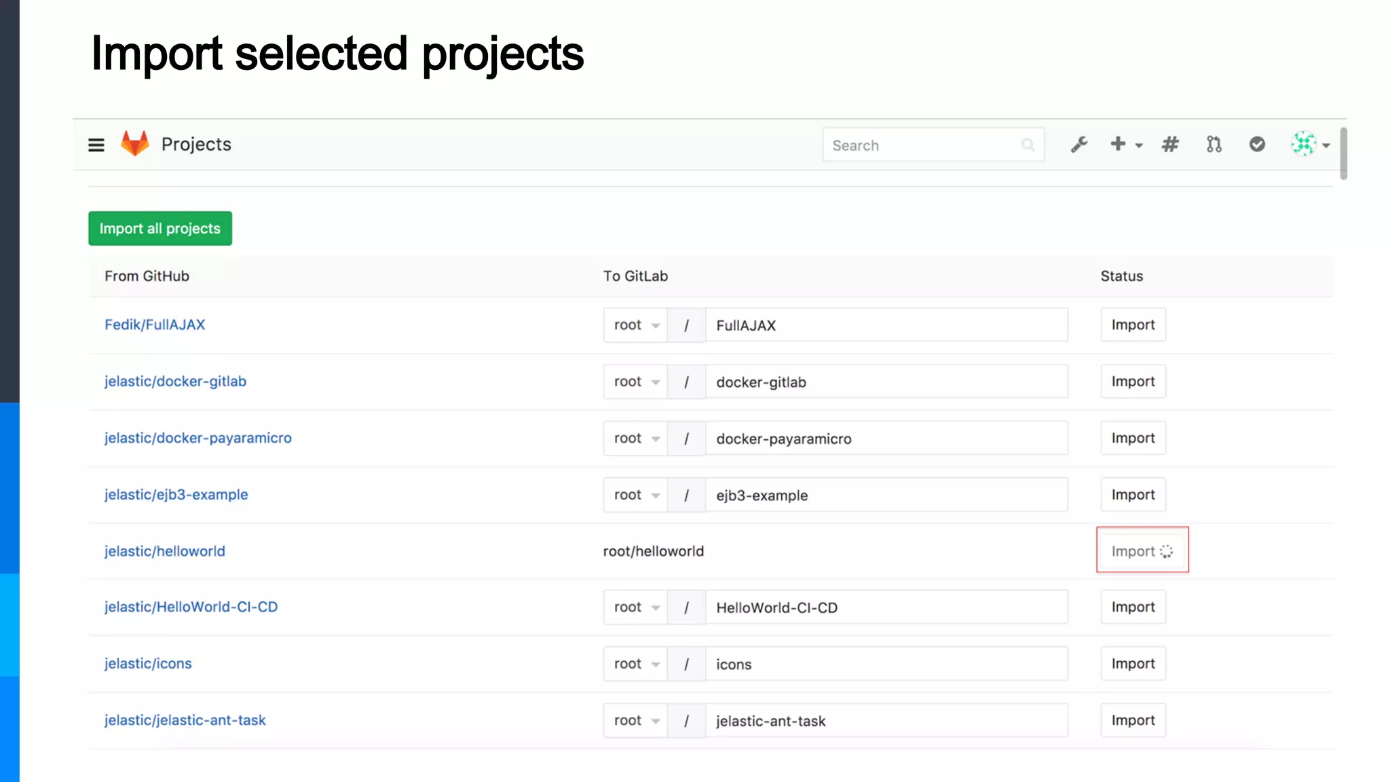Screen dimensions: 1390x782
Task: Click the page vertical scrollbar thumb
Action: 1343,153
